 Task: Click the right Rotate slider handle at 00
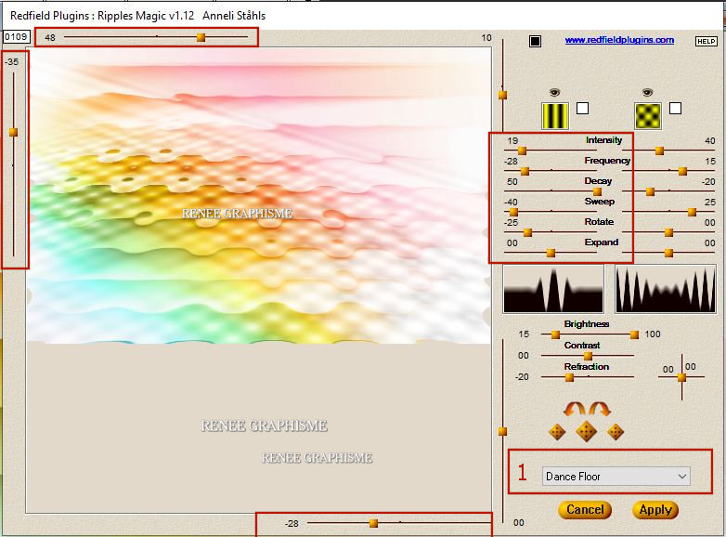point(668,232)
